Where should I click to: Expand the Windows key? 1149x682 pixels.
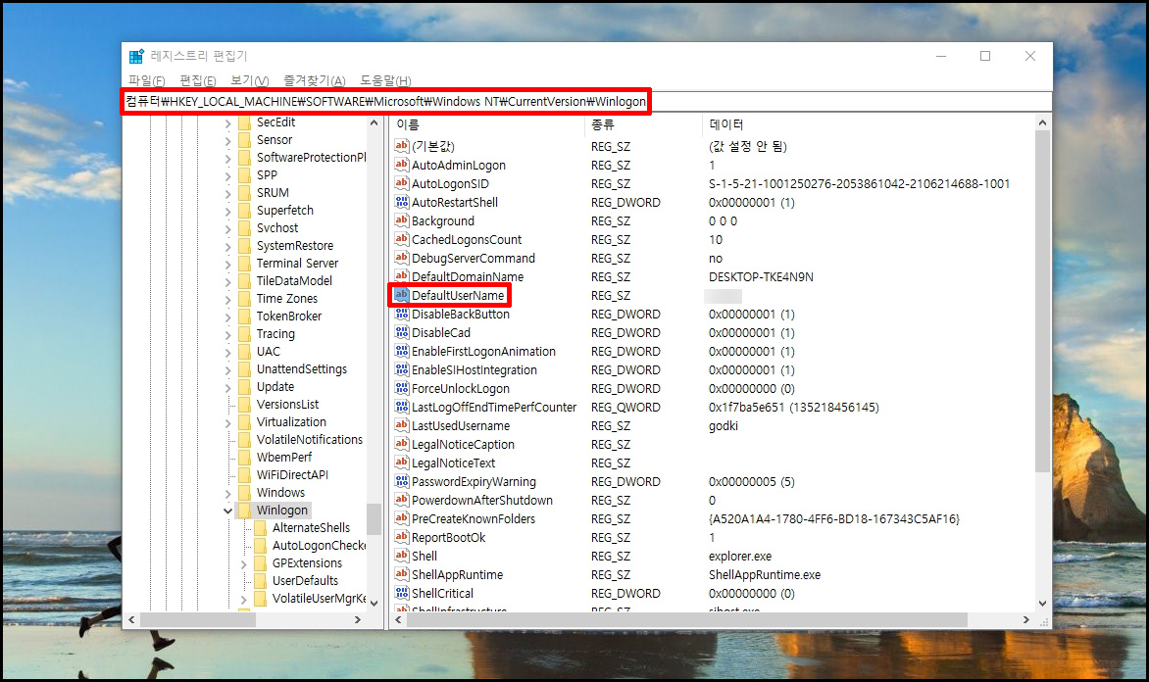(x=227, y=493)
